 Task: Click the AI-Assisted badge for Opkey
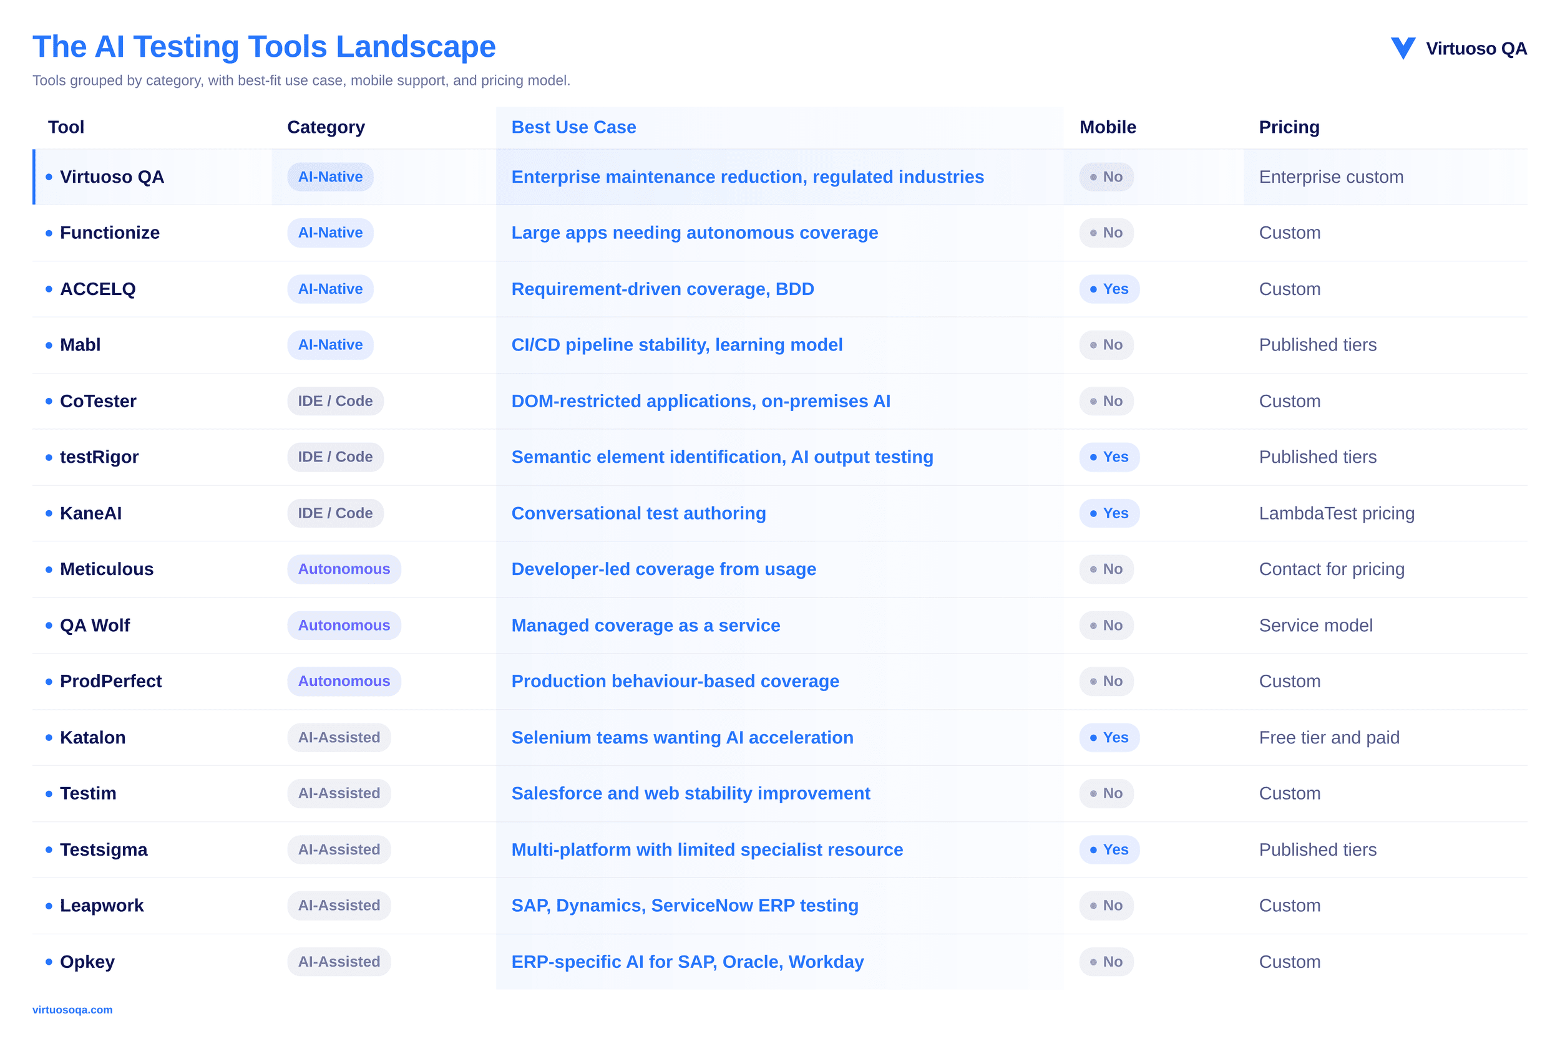(339, 962)
